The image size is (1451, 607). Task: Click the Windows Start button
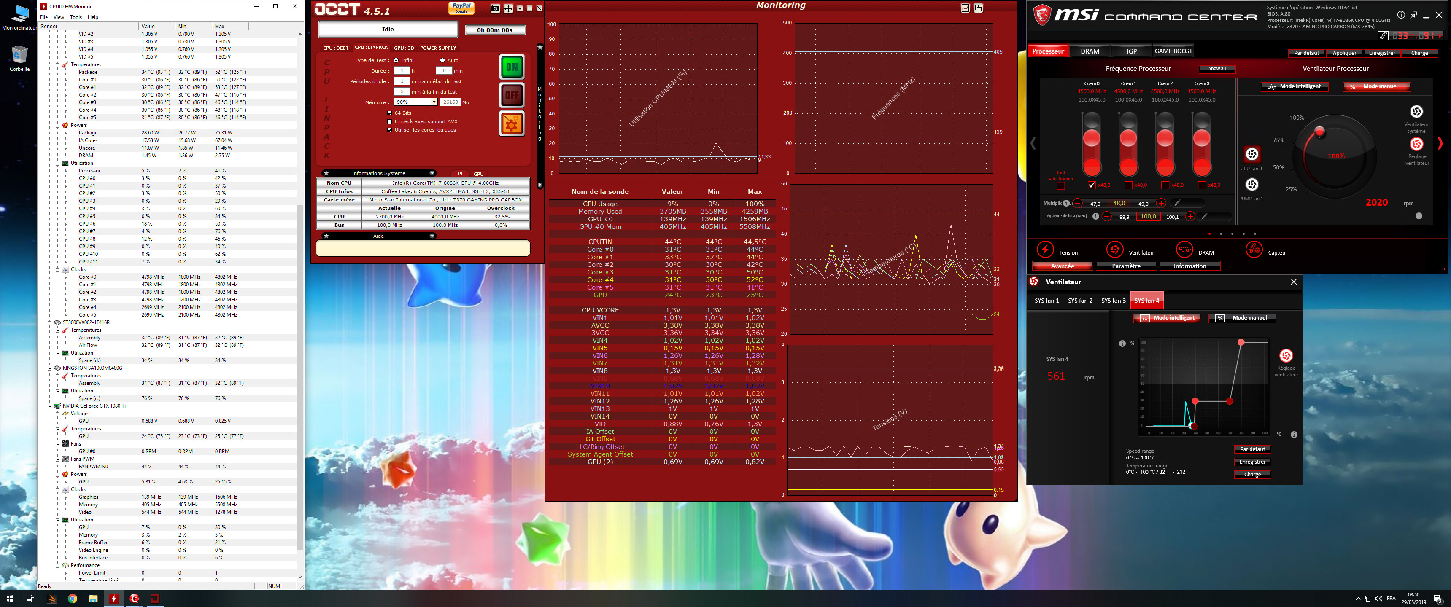click(10, 599)
